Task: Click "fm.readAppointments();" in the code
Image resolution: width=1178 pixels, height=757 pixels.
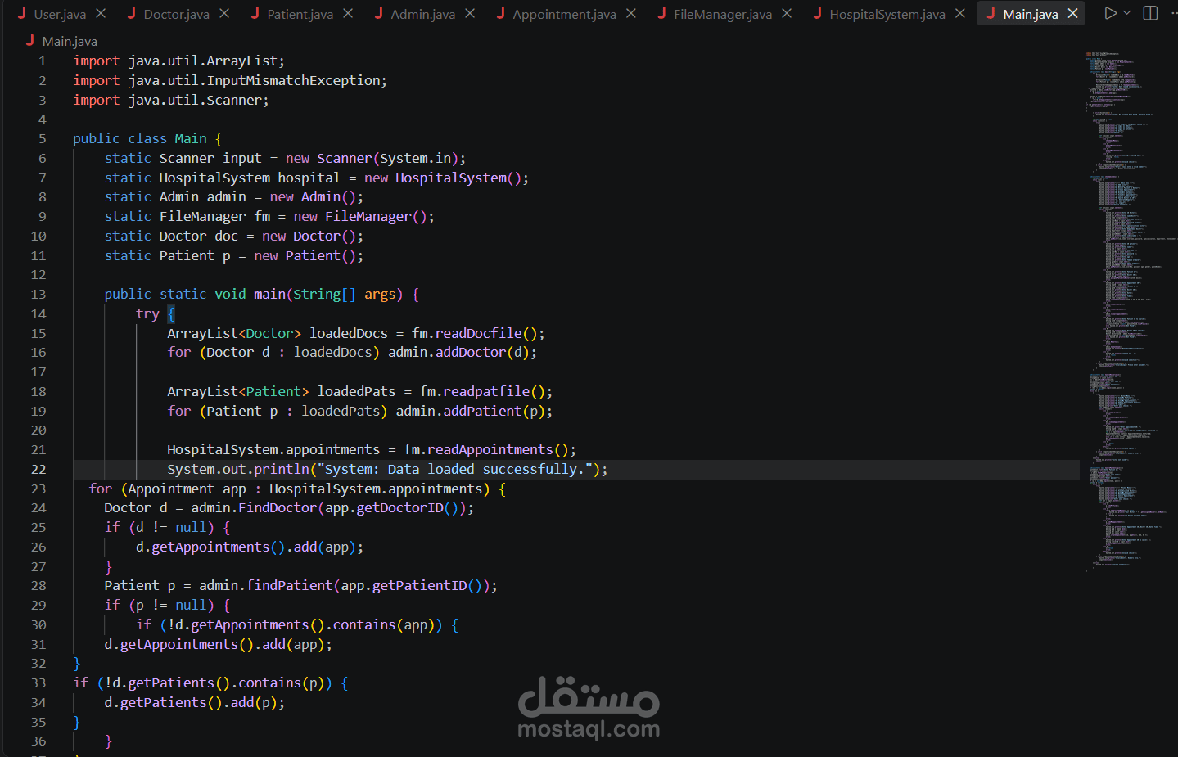Action: pos(490,449)
